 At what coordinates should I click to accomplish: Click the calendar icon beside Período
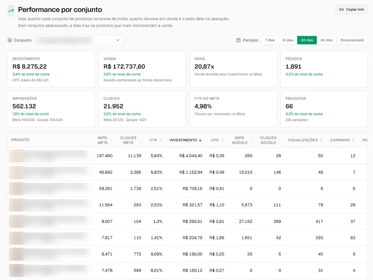click(x=238, y=40)
